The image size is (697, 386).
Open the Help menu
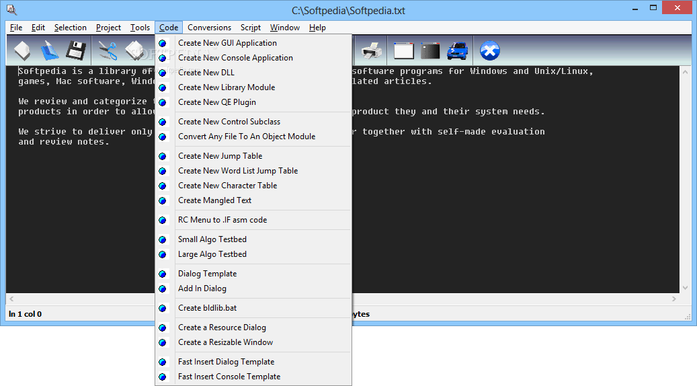point(317,28)
